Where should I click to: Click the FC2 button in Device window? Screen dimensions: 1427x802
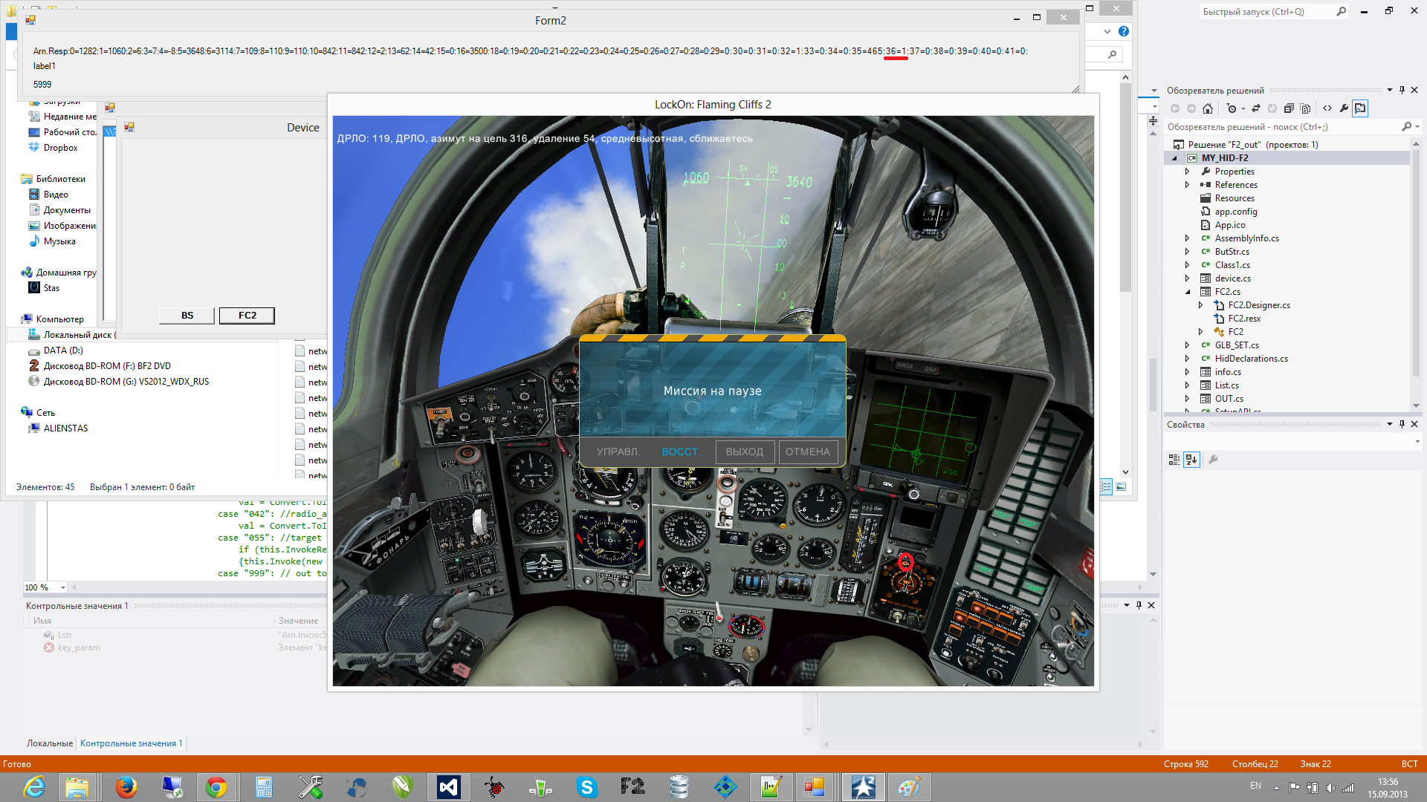[247, 316]
